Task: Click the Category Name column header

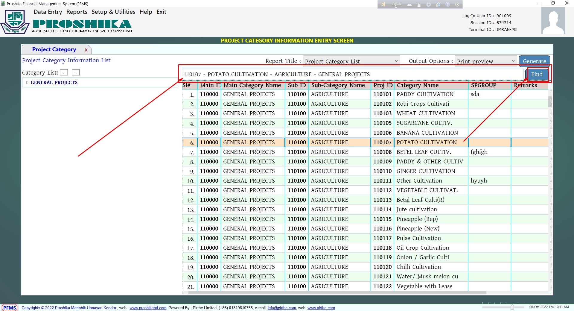Action: click(x=431, y=85)
